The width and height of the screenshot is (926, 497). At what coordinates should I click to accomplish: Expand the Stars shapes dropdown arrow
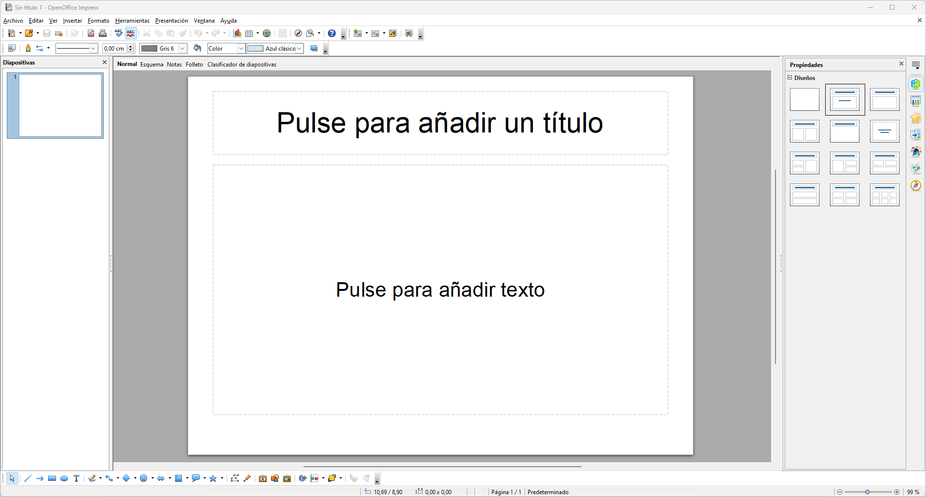pos(222,478)
